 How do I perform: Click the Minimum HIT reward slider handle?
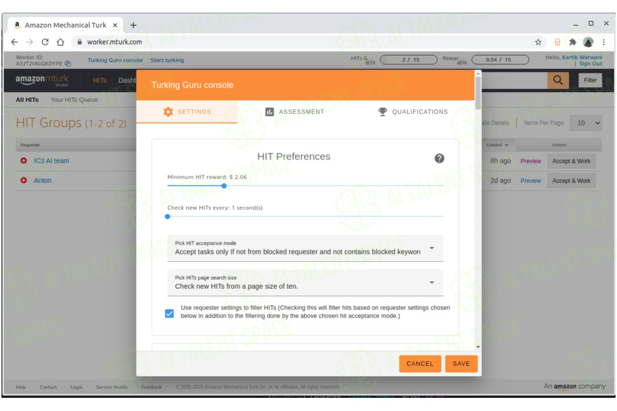coord(224,186)
